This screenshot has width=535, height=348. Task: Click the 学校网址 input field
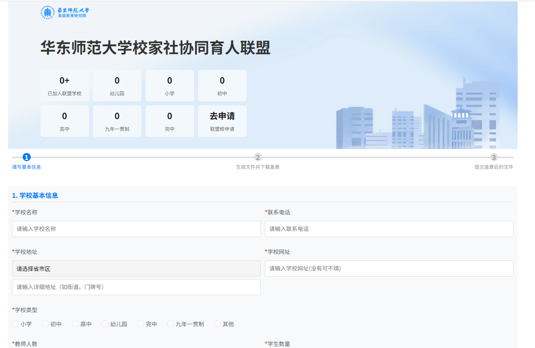click(x=389, y=268)
